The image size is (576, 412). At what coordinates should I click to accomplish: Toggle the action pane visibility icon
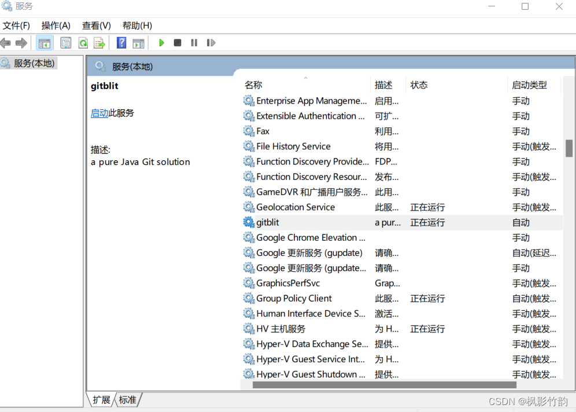tap(138, 42)
